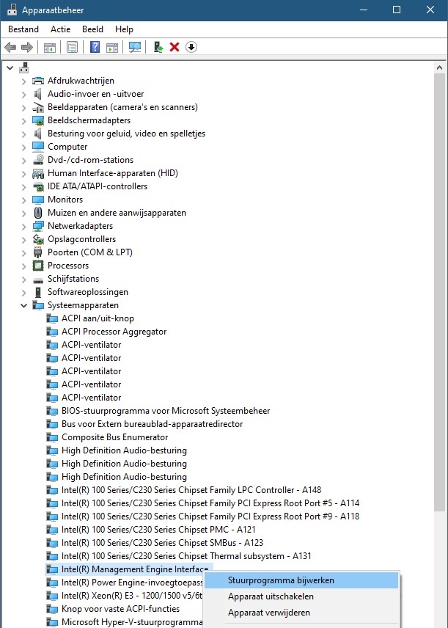Click the Beeldschermadapters icon
Image resolution: width=448 pixels, height=628 pixels.
pos(38,120)
